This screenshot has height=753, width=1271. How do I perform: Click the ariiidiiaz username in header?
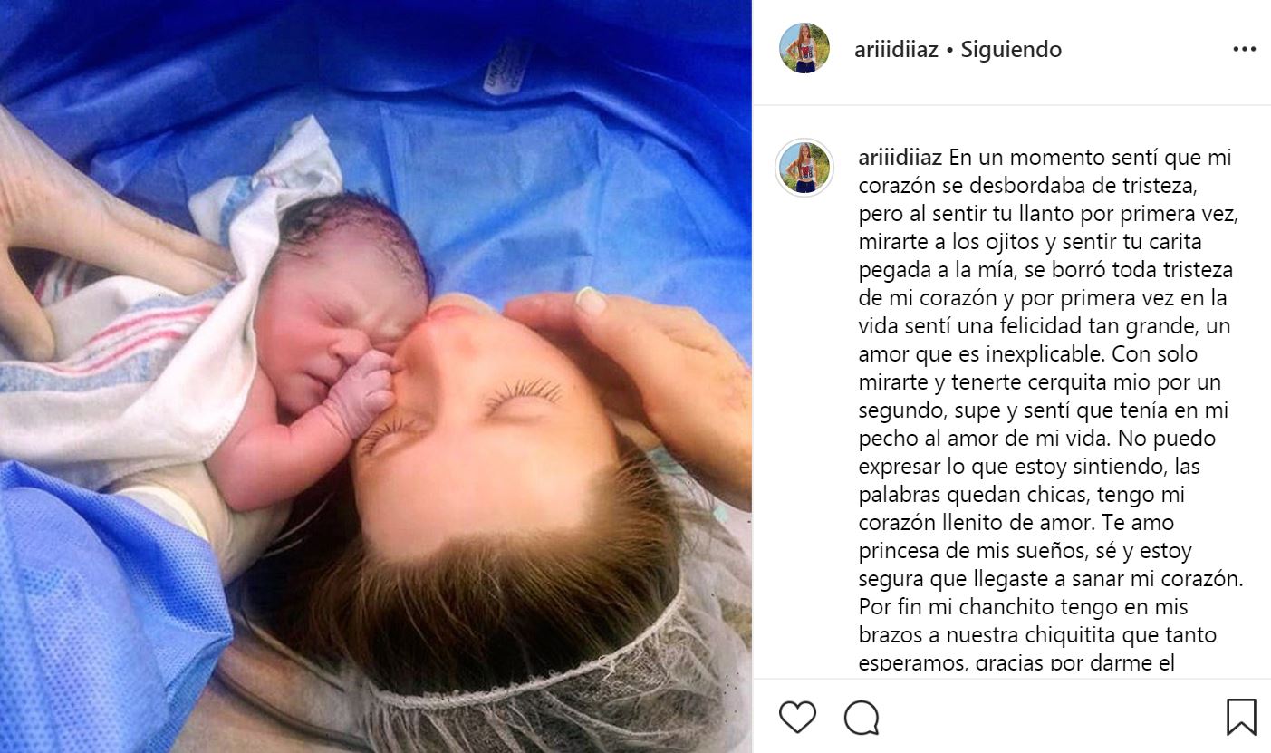[895, 49]
